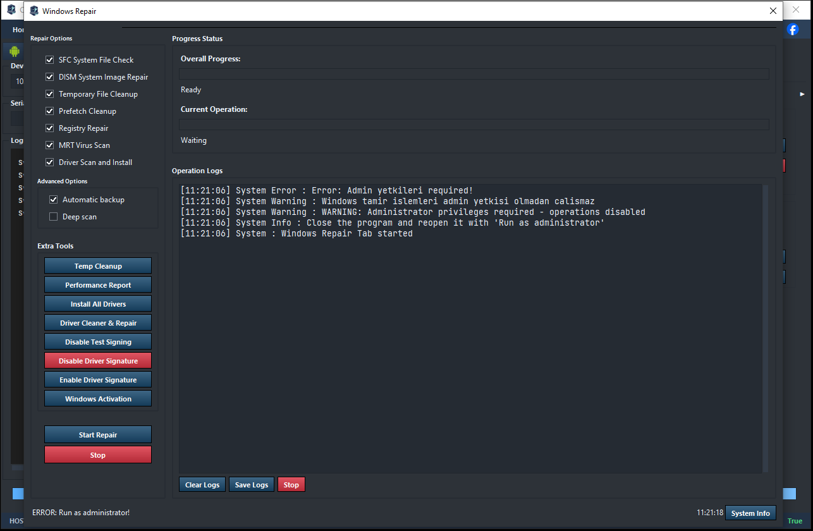The width and height of the screenshot is (813, 531).
Task: Click the Facebook icon at top right
Action: click(x=793, y=29)
